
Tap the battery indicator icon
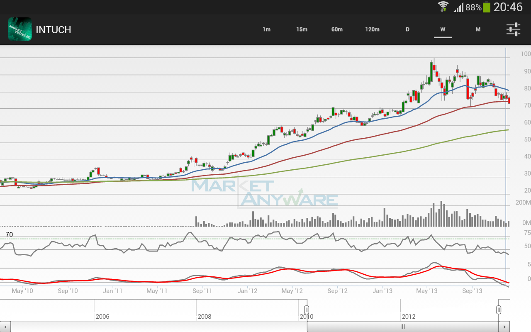point(487,7)
